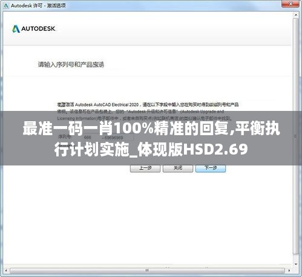Screen dimensions: 302x277
Task: Click the horizontal scrollbar right arrow
Action: 289,270
